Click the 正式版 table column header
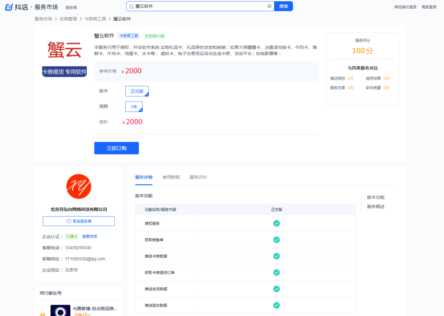 pyautogui.click(x=276, y=210)
